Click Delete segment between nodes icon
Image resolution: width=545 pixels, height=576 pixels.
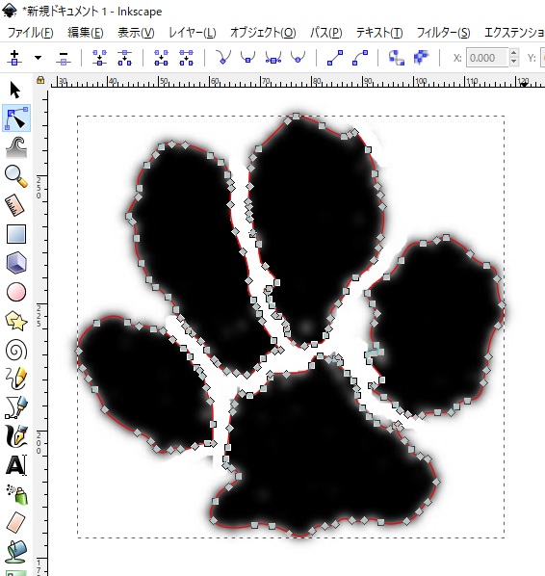[186, 58]
